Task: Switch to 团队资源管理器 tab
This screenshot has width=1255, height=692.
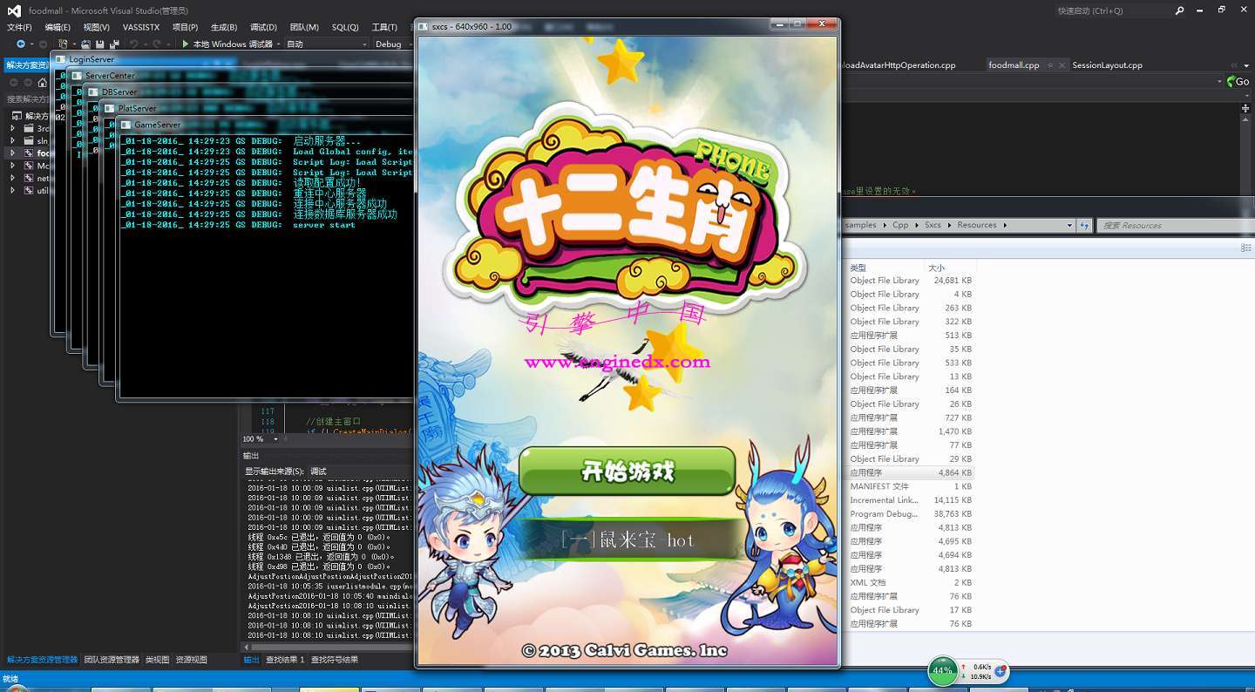Action: coord(112,660)
